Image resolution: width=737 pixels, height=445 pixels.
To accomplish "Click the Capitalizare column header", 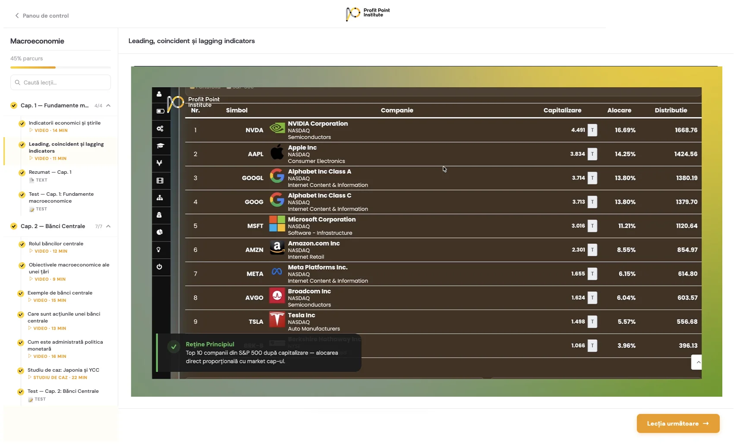I will tap(562, 110).
